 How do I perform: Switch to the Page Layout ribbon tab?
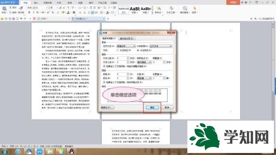coord(47,3)
